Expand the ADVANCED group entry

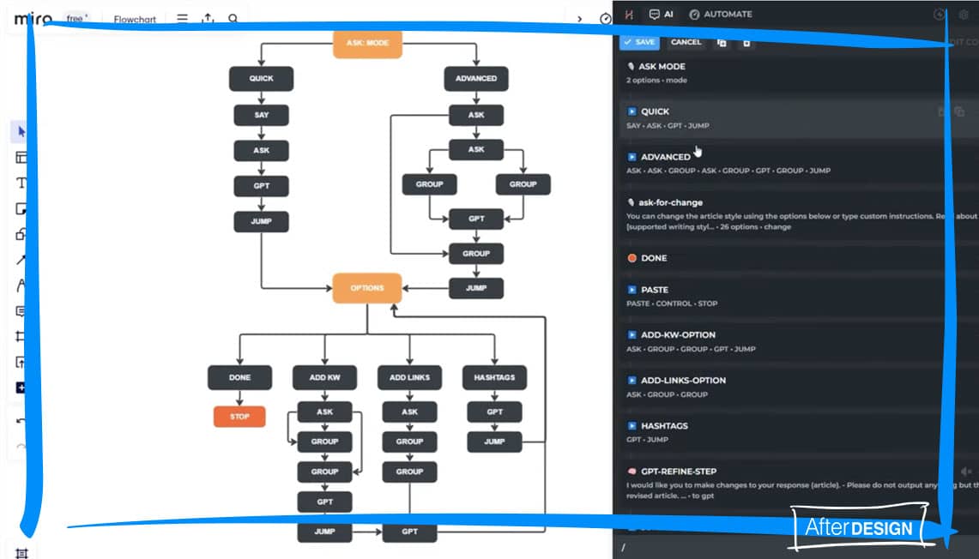[x=632, y=157]
